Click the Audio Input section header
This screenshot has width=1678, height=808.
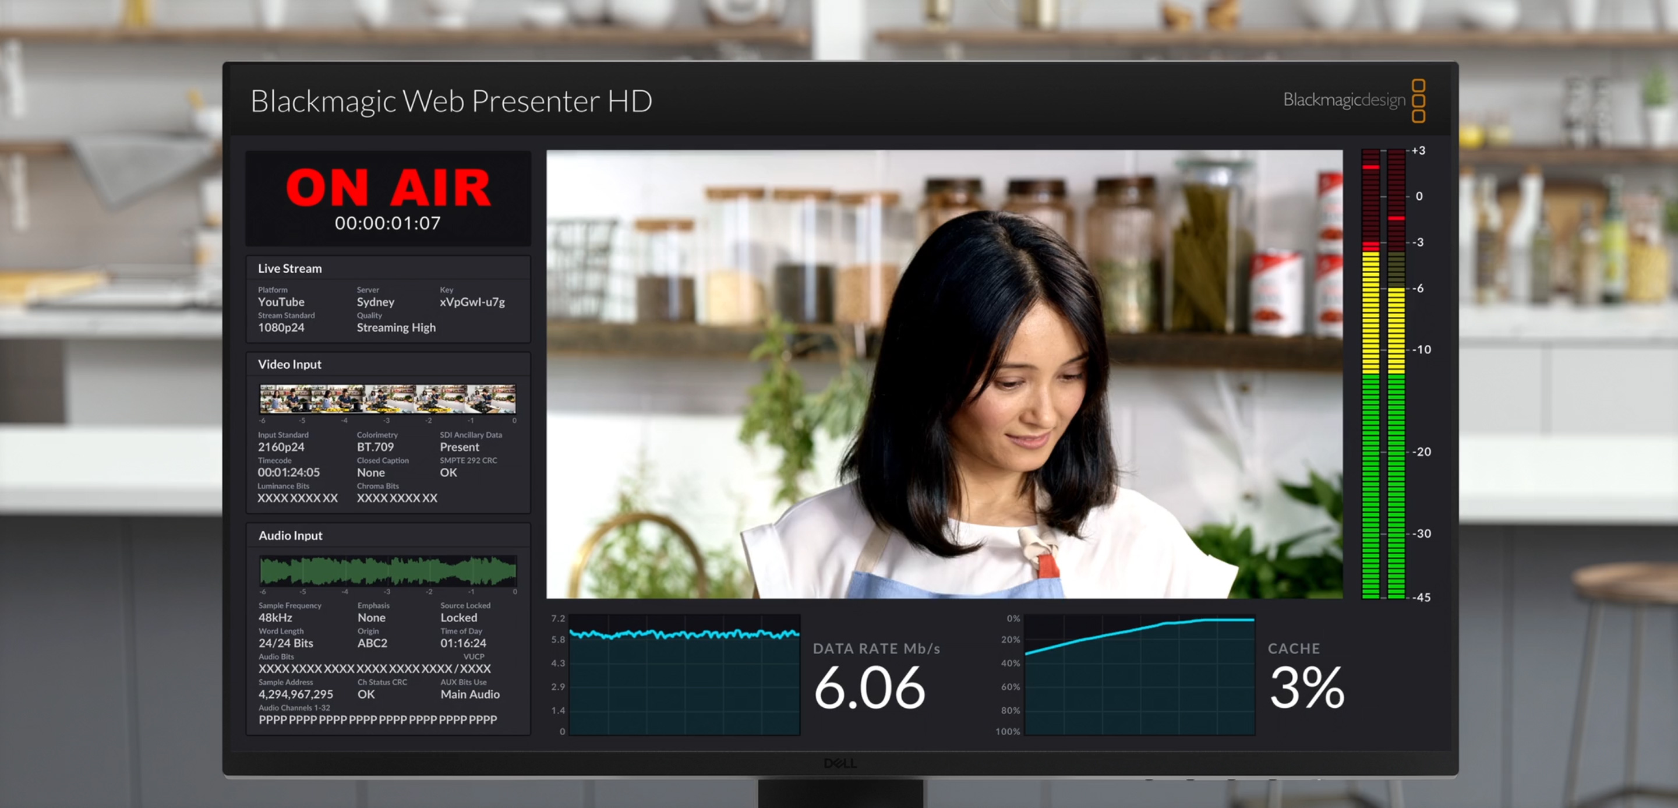tap(289, 532)
